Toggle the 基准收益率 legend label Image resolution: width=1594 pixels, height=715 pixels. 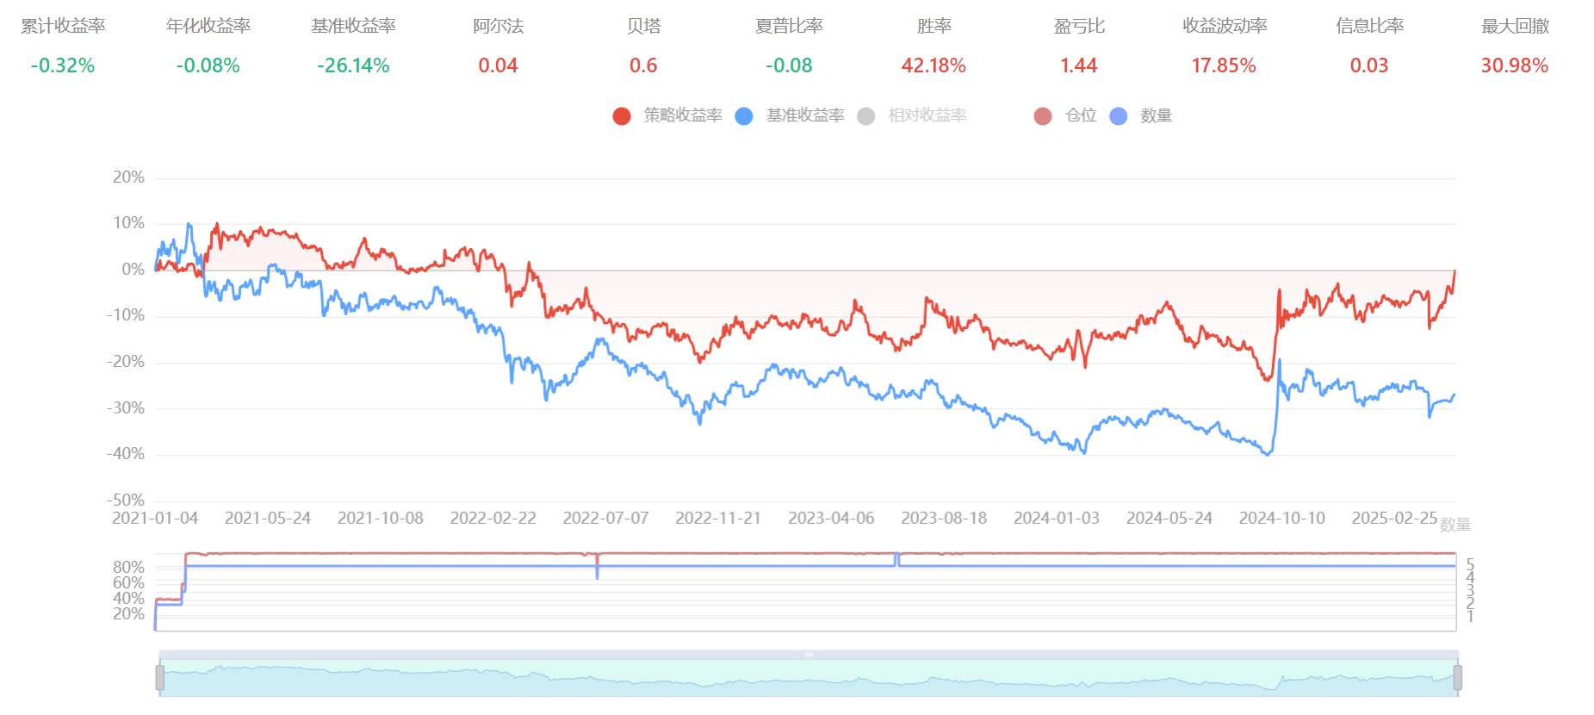[x=805, y=115]
